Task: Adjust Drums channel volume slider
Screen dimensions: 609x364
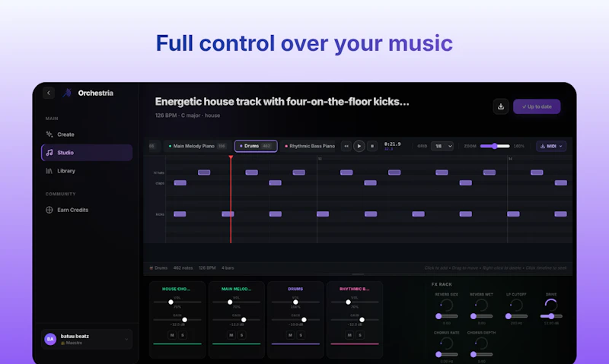Action: 295,302
